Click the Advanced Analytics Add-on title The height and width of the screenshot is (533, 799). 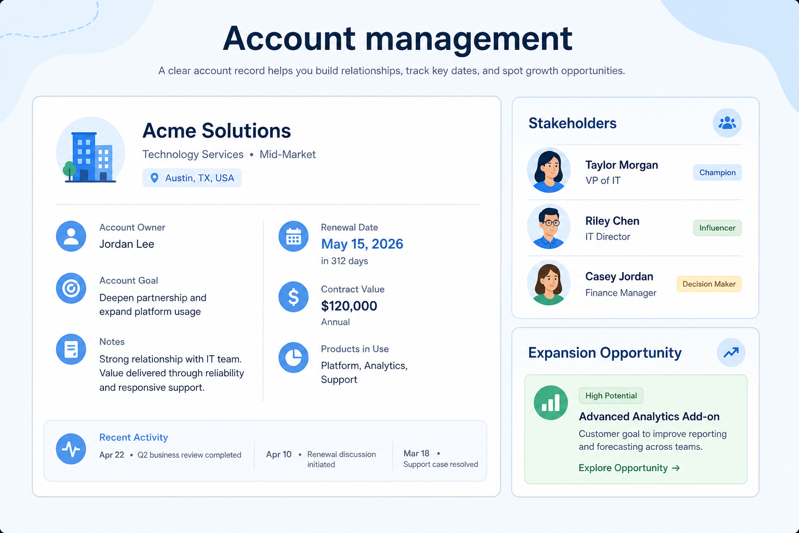(x=649, y=416)
